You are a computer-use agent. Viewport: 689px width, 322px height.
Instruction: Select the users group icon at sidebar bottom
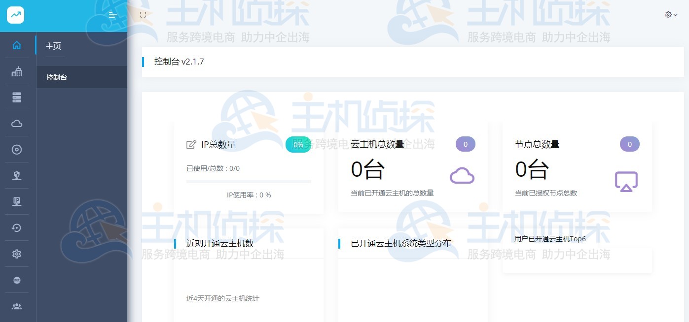tap(16, 306)
